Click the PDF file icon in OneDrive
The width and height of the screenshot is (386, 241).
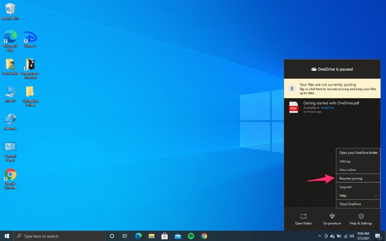click(x=293, y=107)
